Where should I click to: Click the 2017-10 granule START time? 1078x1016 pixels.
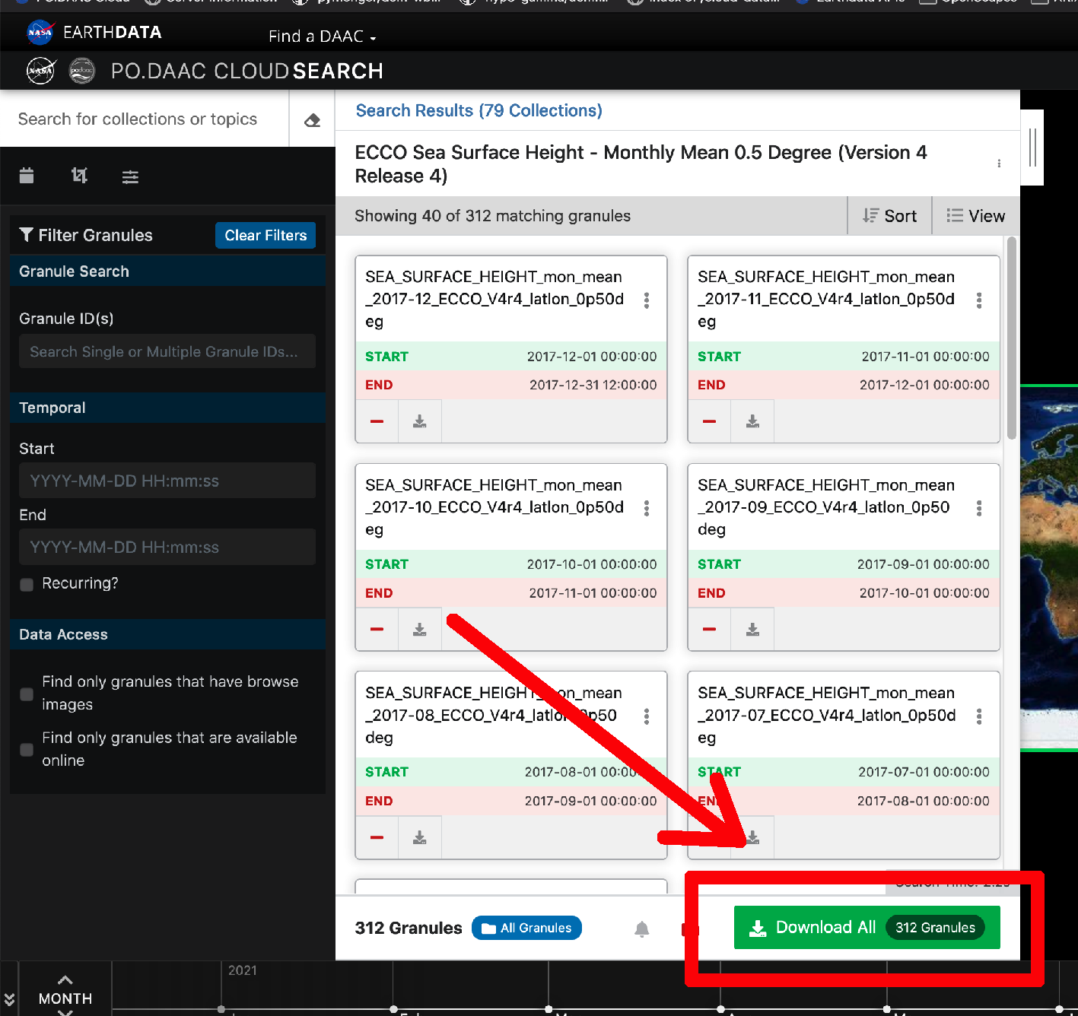[592, 564]
